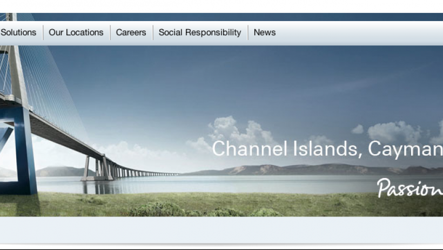Screen dimensions: 443x250
Task: Click the 'Channel Islands, Cayman' banner text
Action: click(327, 149)
